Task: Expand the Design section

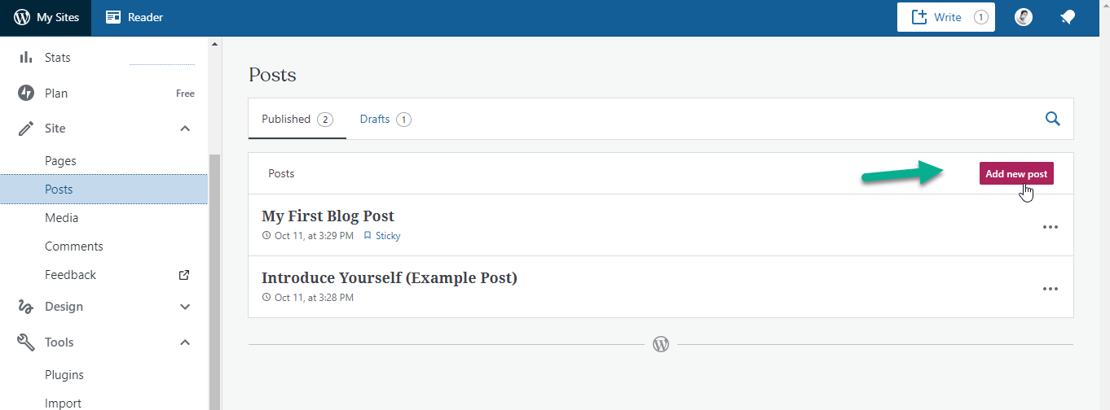Action: (185, 307)
